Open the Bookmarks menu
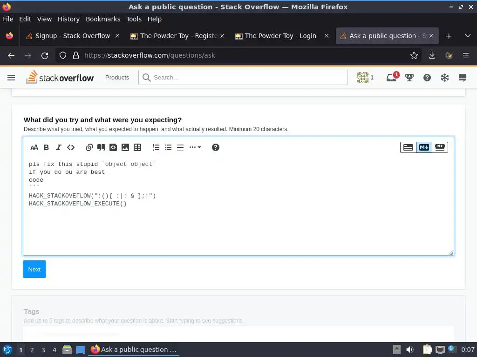Viewport: 477px width, 357px height. 103,19
